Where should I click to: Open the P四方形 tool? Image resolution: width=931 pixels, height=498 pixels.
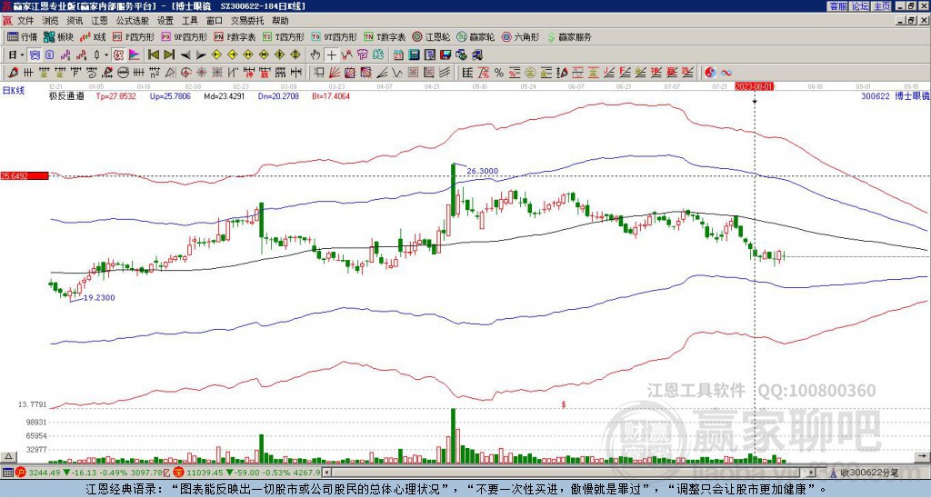pos(134,36)
